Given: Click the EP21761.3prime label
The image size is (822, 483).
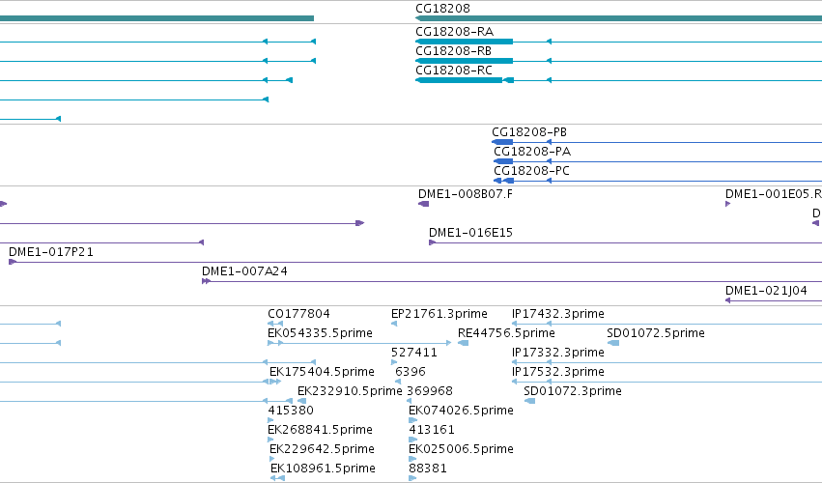Looking at the screenshot, I should coord(439,314).
